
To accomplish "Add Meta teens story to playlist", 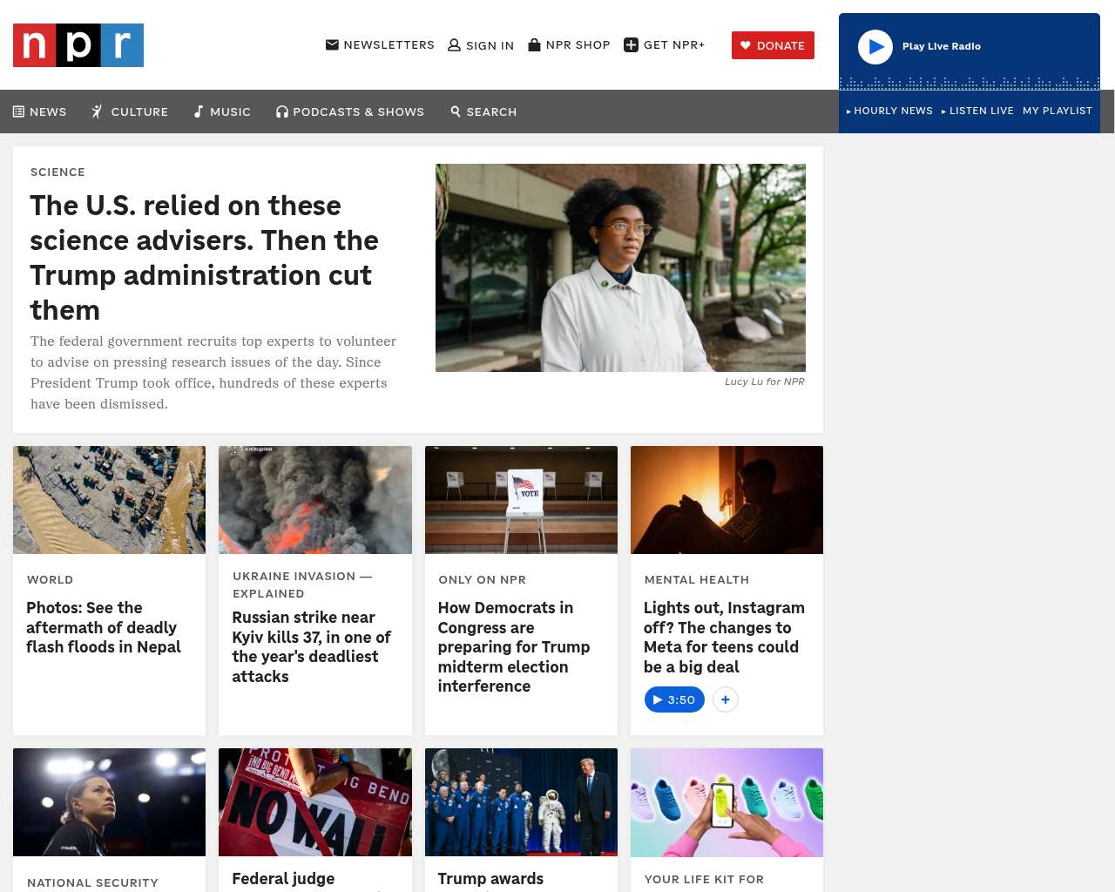I will coord(726,699).
